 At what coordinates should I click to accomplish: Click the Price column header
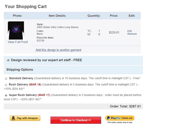point(114,16)
